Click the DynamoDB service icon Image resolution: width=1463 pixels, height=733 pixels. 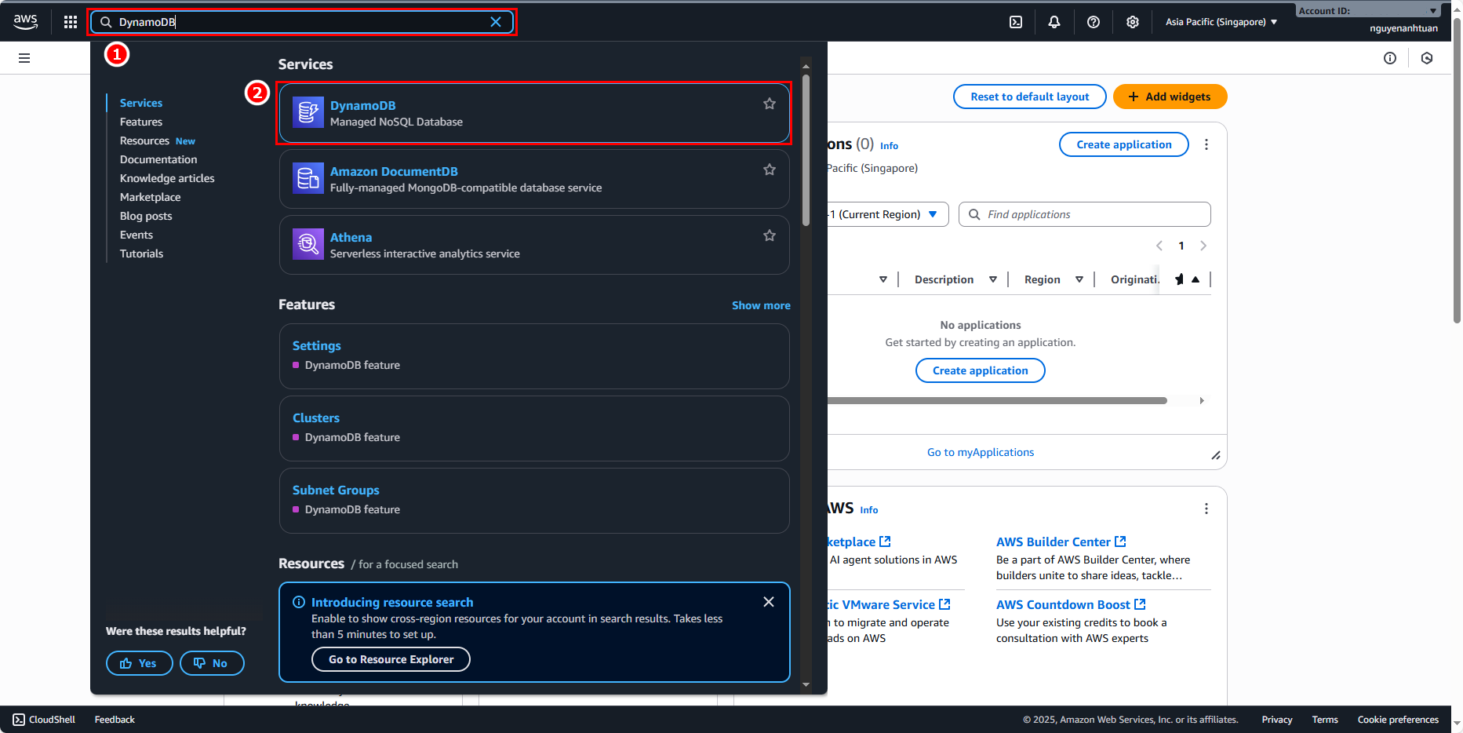(x=308, y=112)
